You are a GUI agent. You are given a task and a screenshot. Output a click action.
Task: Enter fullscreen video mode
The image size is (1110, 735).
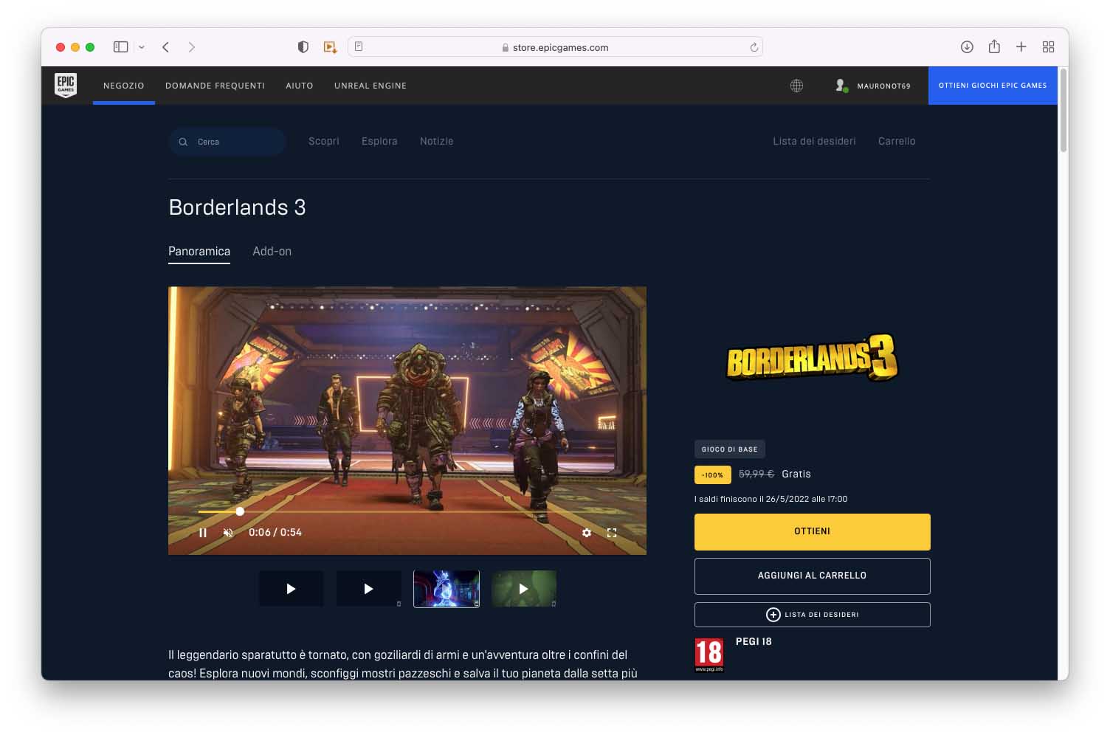click(x=612, y=533)
